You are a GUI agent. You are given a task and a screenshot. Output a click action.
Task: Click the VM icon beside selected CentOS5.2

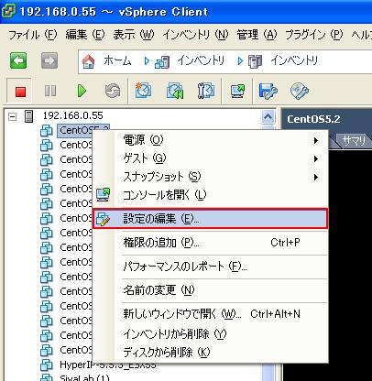(47, 131)
